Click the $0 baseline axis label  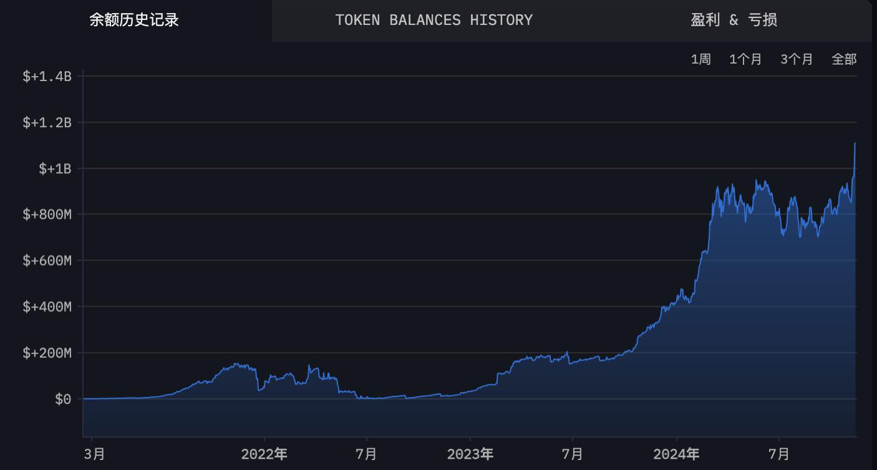tap(63, 399)
